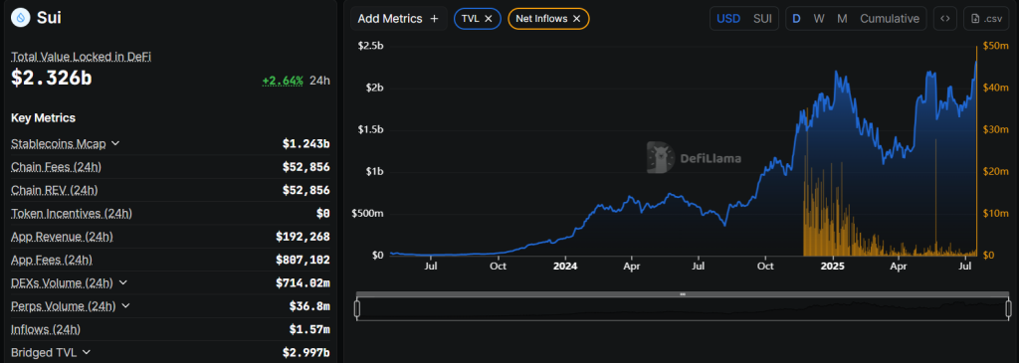Download the chart data as .csv
Screen dimensions: 1019x363
pos(986,19)
